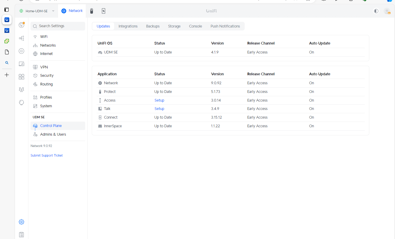Click Connect version 3.15.12

(216, 117)
